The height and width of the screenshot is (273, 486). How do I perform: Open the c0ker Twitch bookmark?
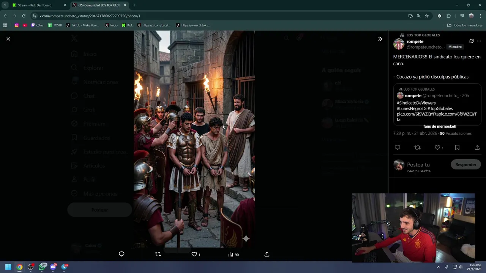38,25
